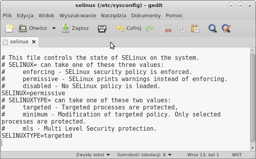Open the Wyszukiwanie menu
The height and width of the screenshot is (159, 256).
click(78, 15)
